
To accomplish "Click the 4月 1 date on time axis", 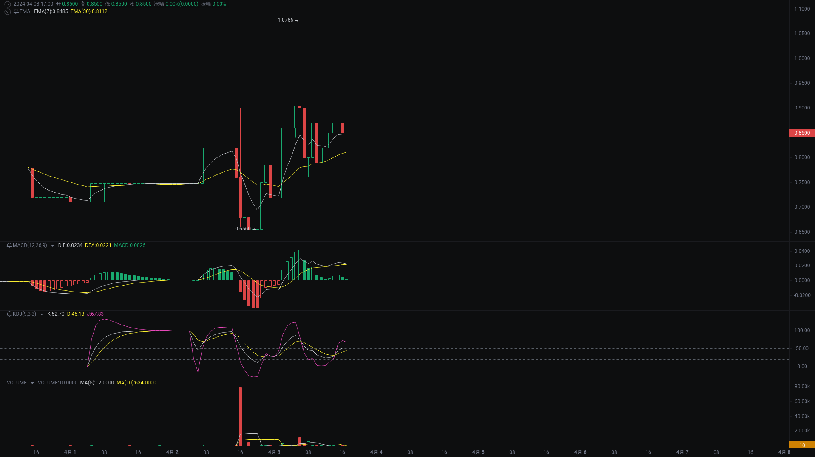I will click(70, 452).
